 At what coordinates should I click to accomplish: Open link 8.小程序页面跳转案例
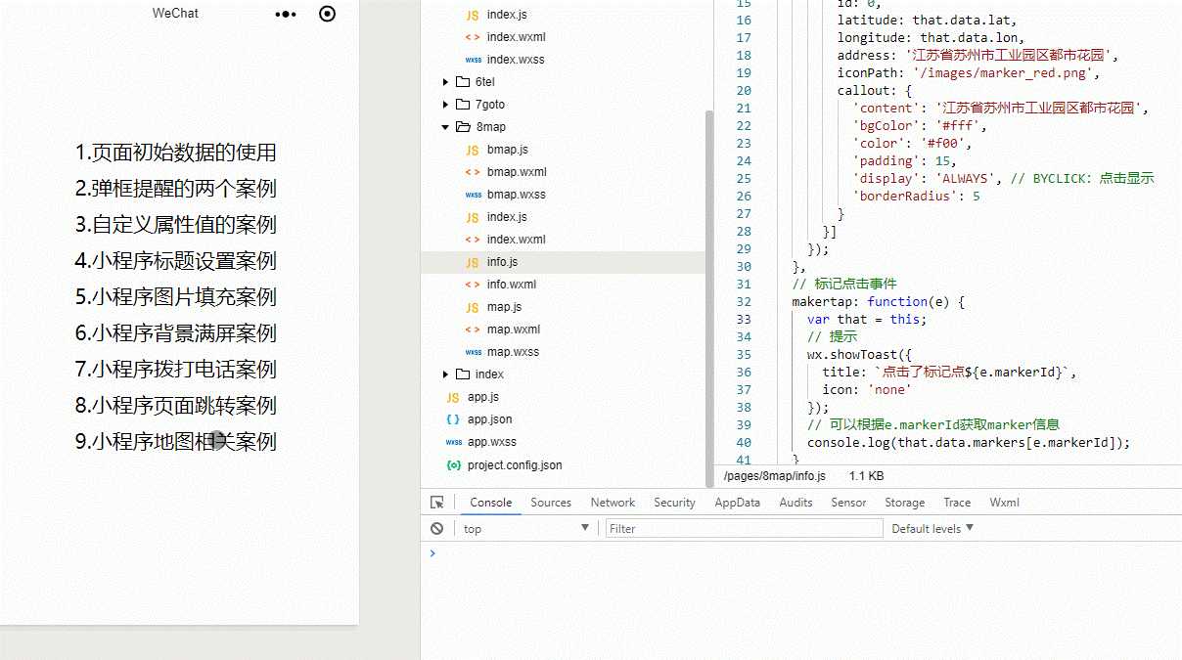[x=176, y=406]
